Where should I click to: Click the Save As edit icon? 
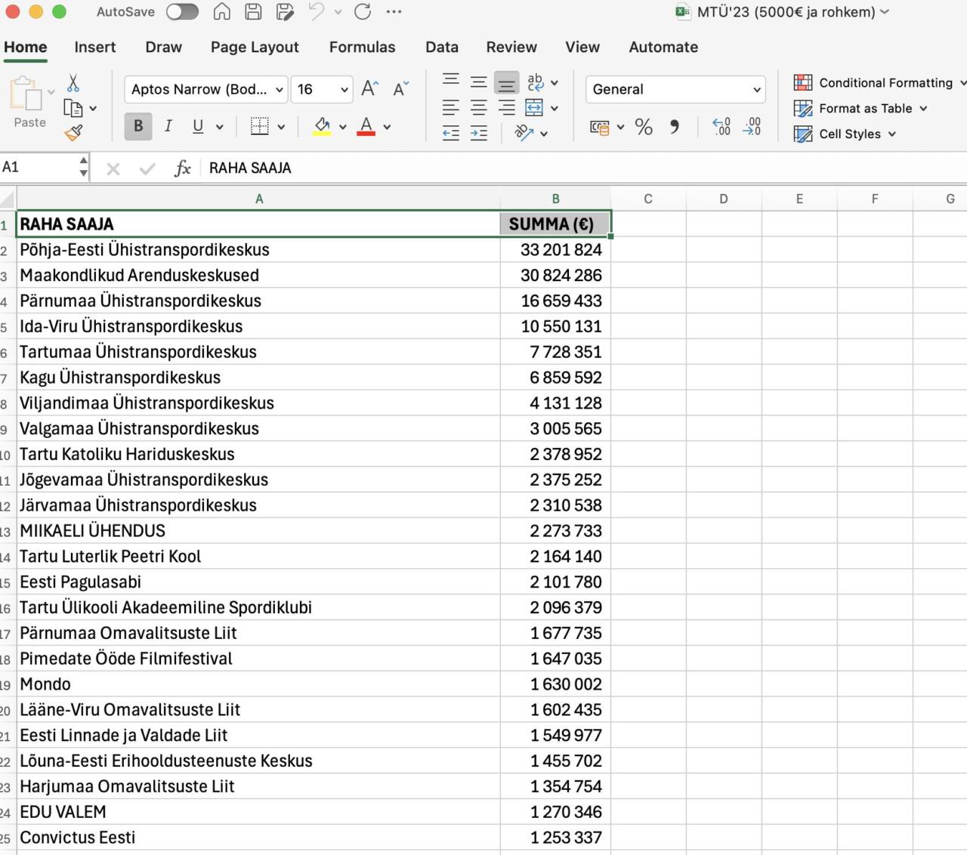285,11
